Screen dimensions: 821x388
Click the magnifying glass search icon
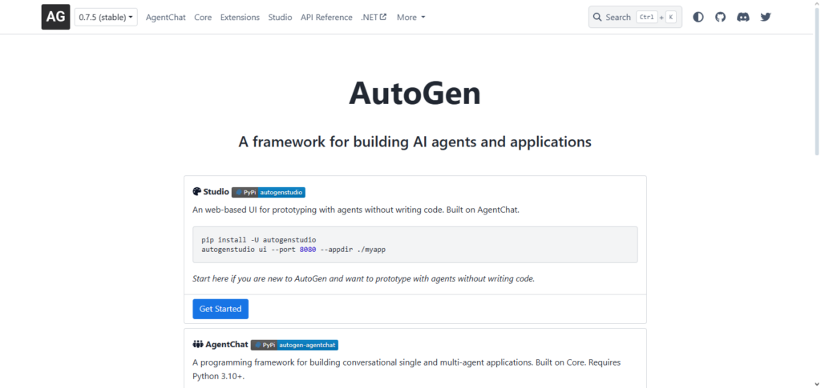coord(597,18)
